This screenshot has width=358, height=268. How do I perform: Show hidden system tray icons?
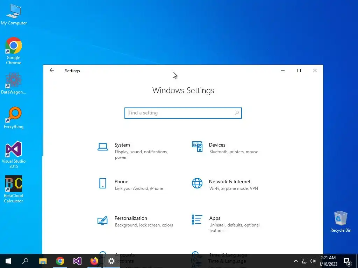point(296,261)
